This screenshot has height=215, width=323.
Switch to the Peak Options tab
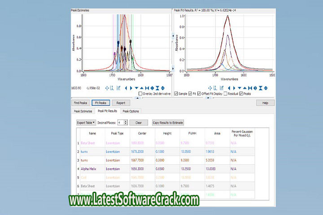point(131,111)
